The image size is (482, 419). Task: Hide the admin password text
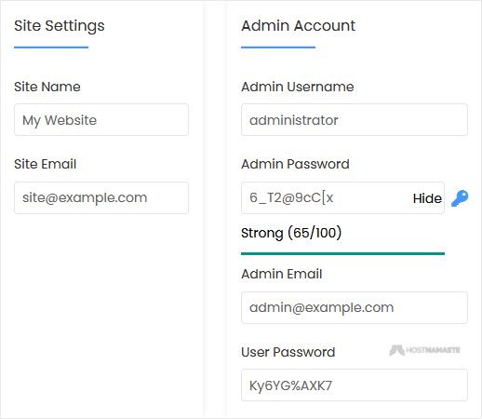(x=427, y=198)
